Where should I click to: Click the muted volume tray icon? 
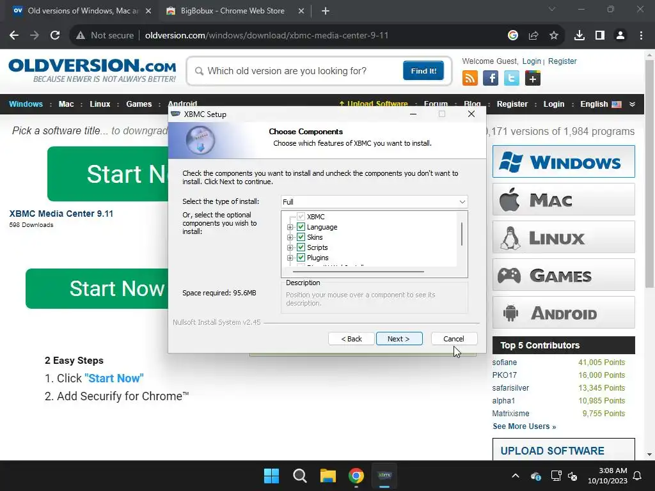click(x=572, y=476)
